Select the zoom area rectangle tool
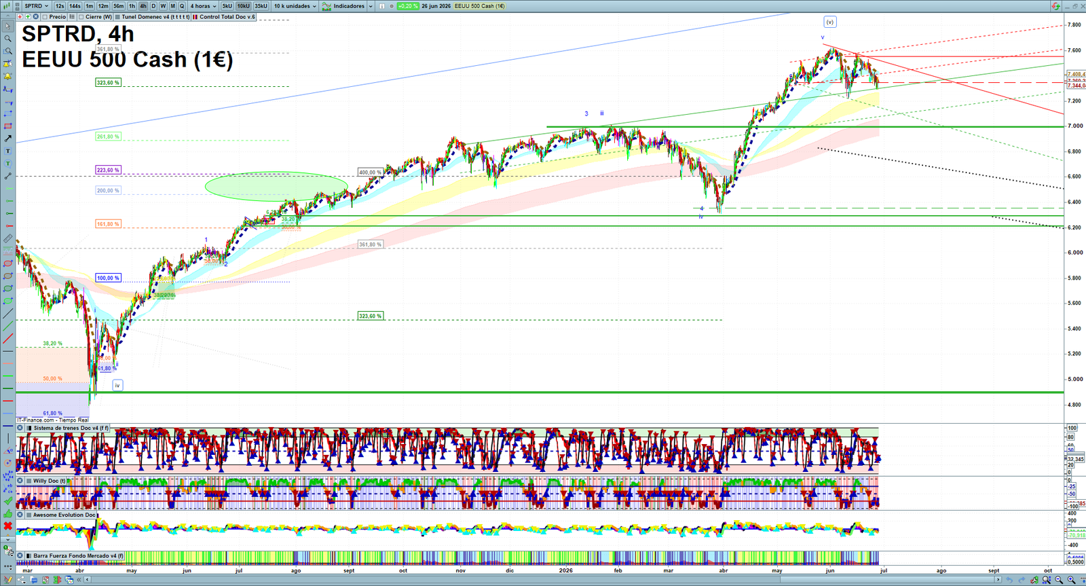This screenshot has width=1086, height=586. tap(8, 51)
